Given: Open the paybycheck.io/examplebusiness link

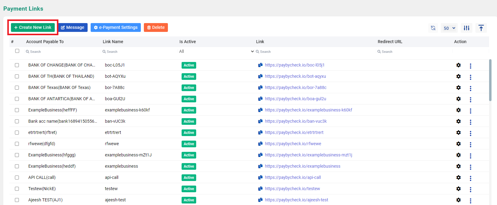Looking at the screenshot, I should (x=303, y=166).
